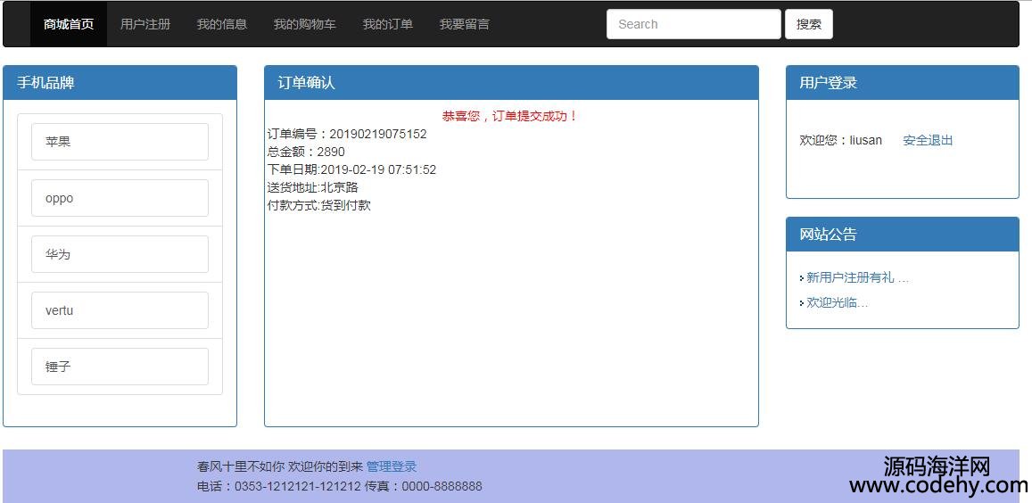This screenshot has height=503, width=1032.
Task: Click the 管理登录 footer link
Action: point(392,466)
